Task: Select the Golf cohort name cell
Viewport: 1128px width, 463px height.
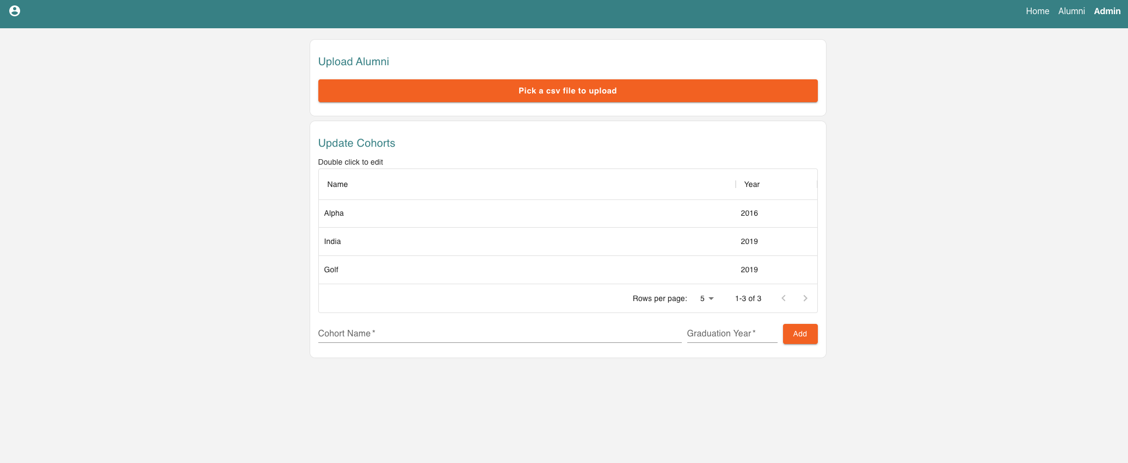Action: (527, 270)
